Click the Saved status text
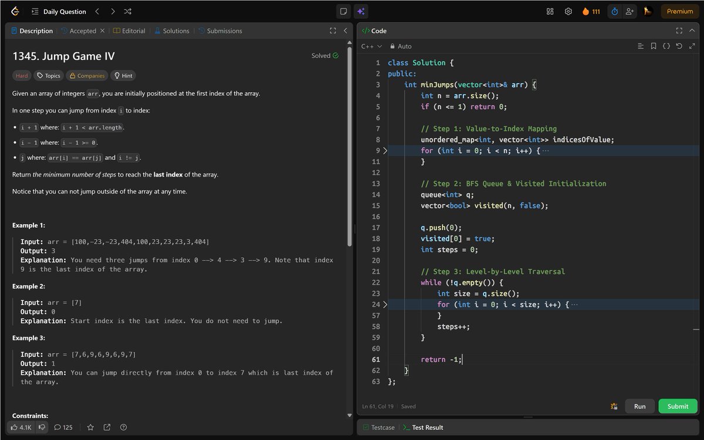 click(408, 406)
